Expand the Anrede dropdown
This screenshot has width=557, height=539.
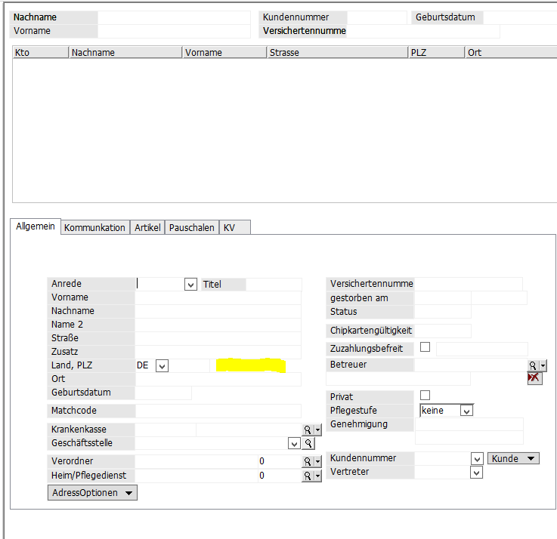[x=190, y=285]
